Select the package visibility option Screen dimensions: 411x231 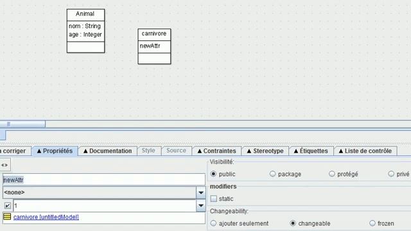coord(272,174)
